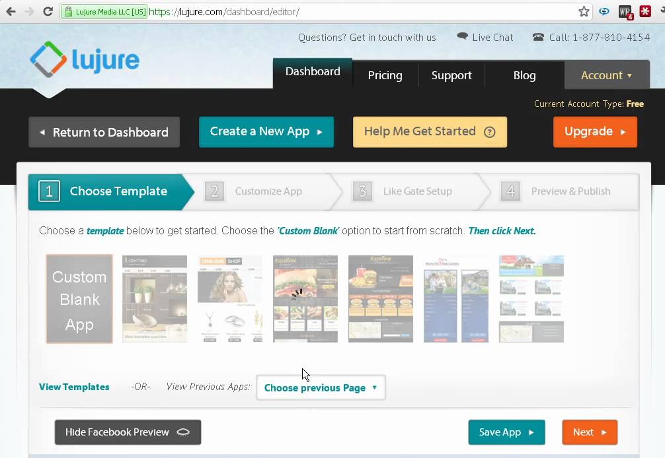Click 'Then click Next.' instruction text

pos(502,231)
